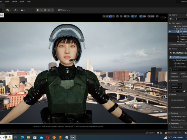Open the Trace dropdown in status bar
The width and height of the screenshot is (187, 140).
[x=150, y=133]
